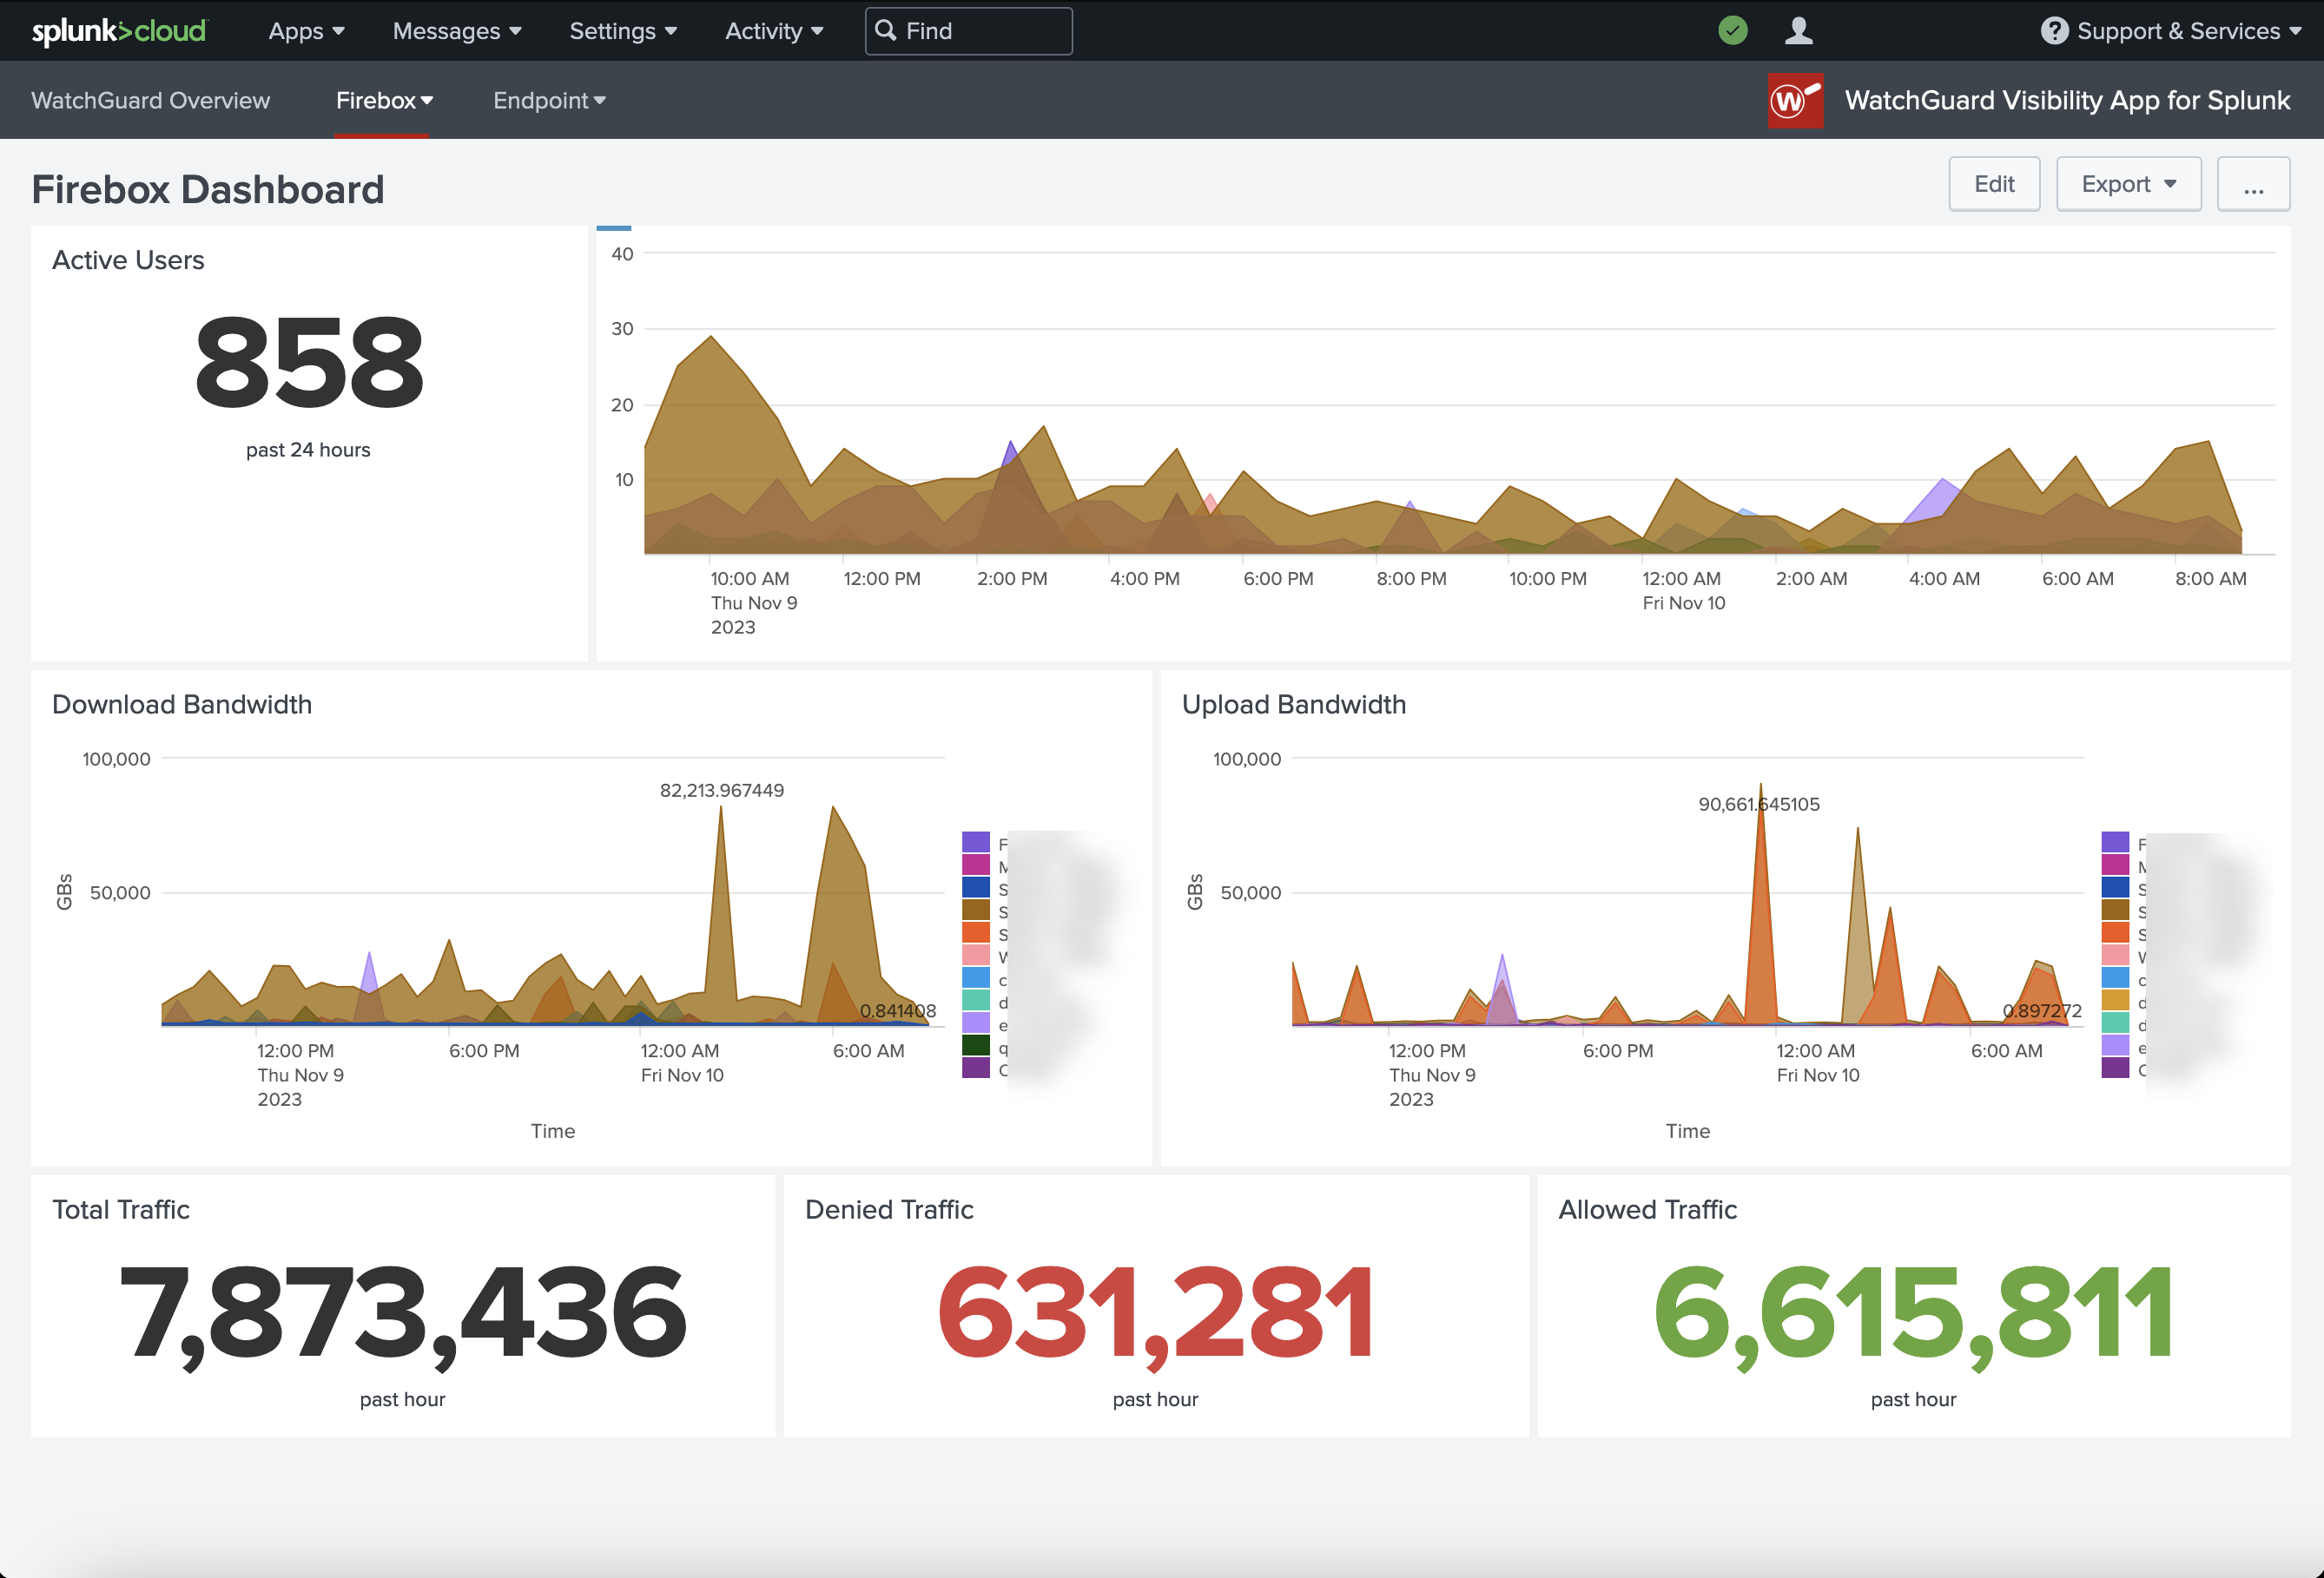This screenshot has width=2324, height=1578.
Task: Click the Support & Services help icon
Action: [2055, 30]
